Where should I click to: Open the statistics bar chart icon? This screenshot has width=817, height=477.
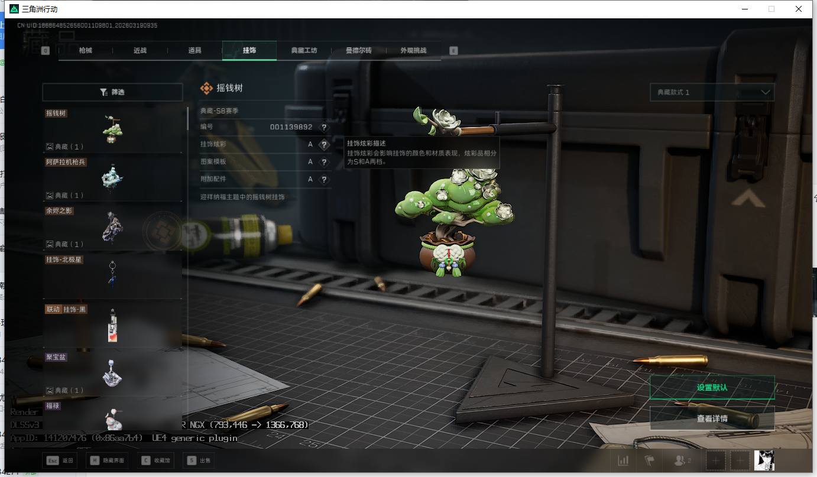pyautogui.click(x=623, y=460)
